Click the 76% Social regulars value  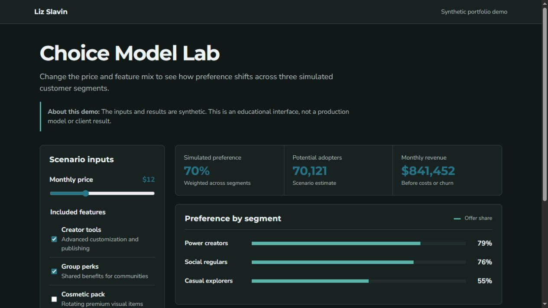coord(485,262)
